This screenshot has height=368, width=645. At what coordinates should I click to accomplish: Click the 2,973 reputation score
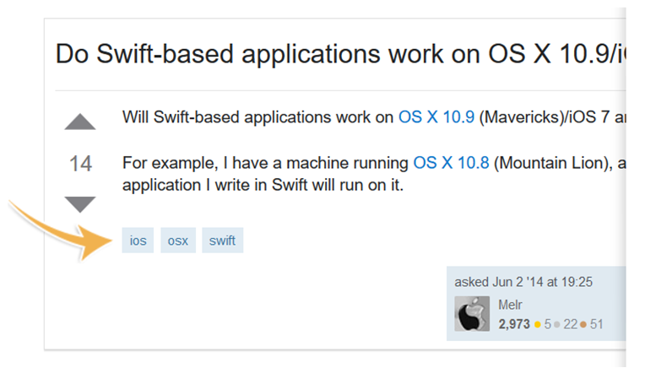tap(514, 323)
